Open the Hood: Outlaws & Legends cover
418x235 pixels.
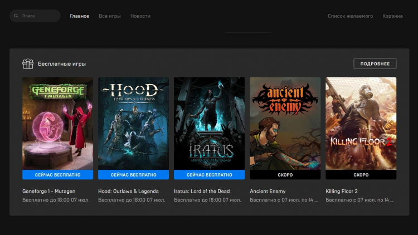[133, 123]
